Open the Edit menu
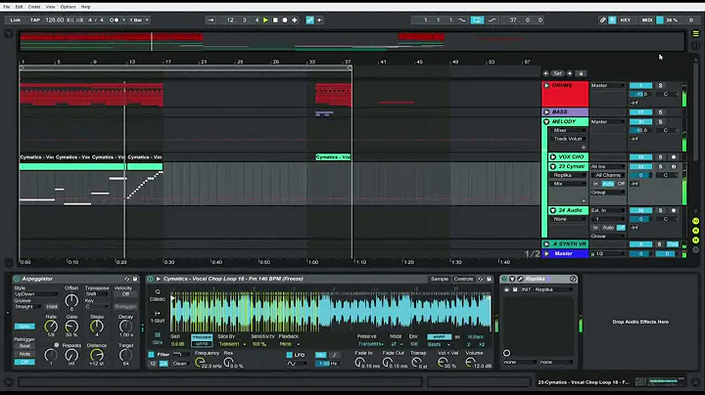The width and height of the screenshot is (705, 395). click(x=19, y=7)
